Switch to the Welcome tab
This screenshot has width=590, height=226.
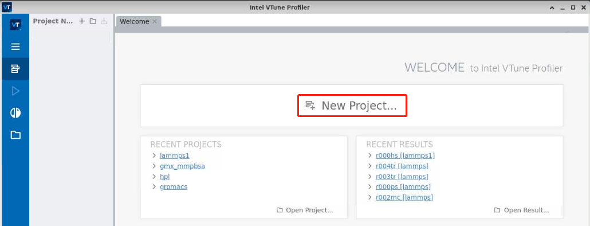click(x=135, y=21)
